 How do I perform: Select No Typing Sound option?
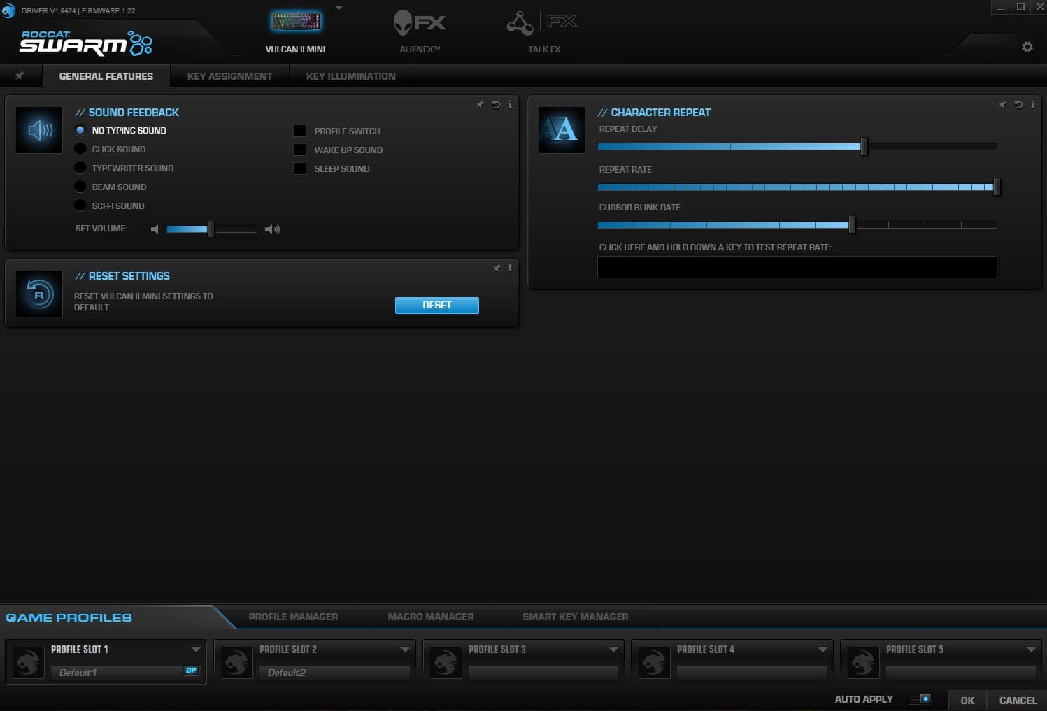[x=80, y=131]
